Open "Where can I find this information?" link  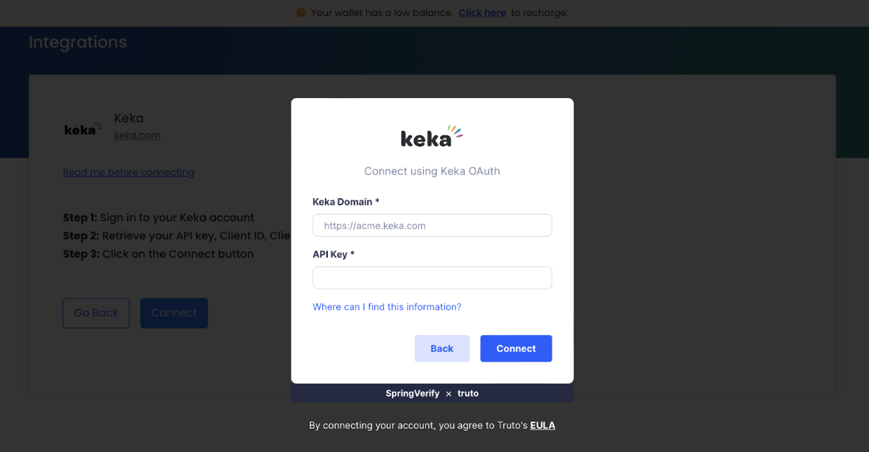387,307
